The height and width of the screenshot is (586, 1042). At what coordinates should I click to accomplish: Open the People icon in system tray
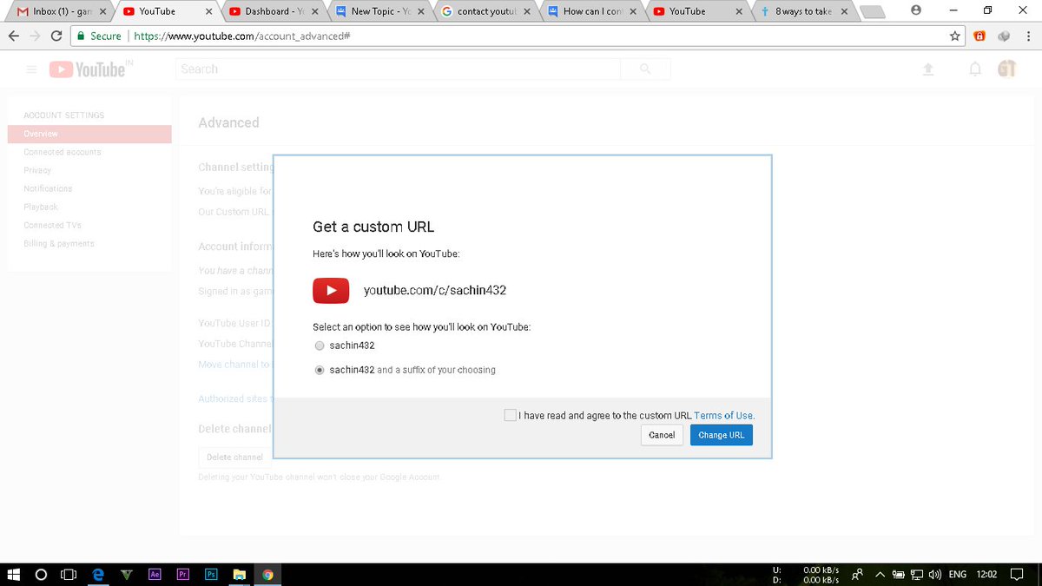click(x=857, y=574)
